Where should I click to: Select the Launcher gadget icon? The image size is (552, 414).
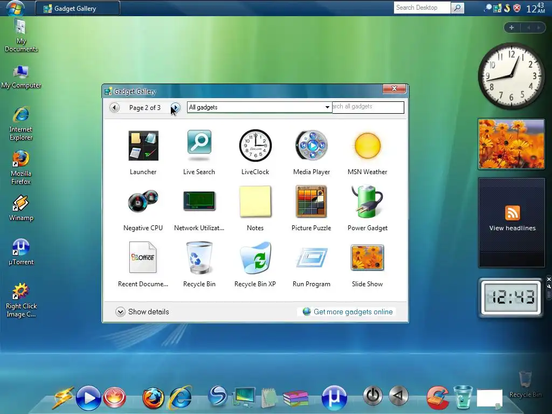[143, 146]
